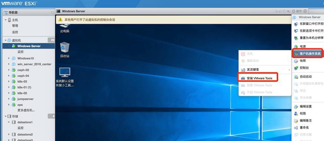Click the ceph-02 VM icon
This screenshot has width=324, height=141.
[x=14, y=70]
